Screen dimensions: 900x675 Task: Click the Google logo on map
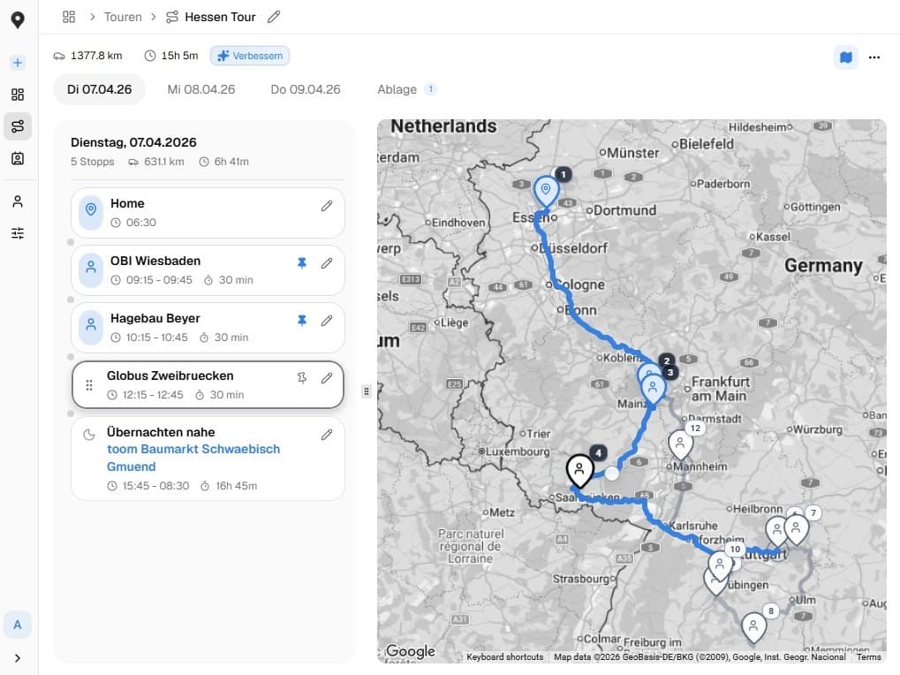click(411, 651)
